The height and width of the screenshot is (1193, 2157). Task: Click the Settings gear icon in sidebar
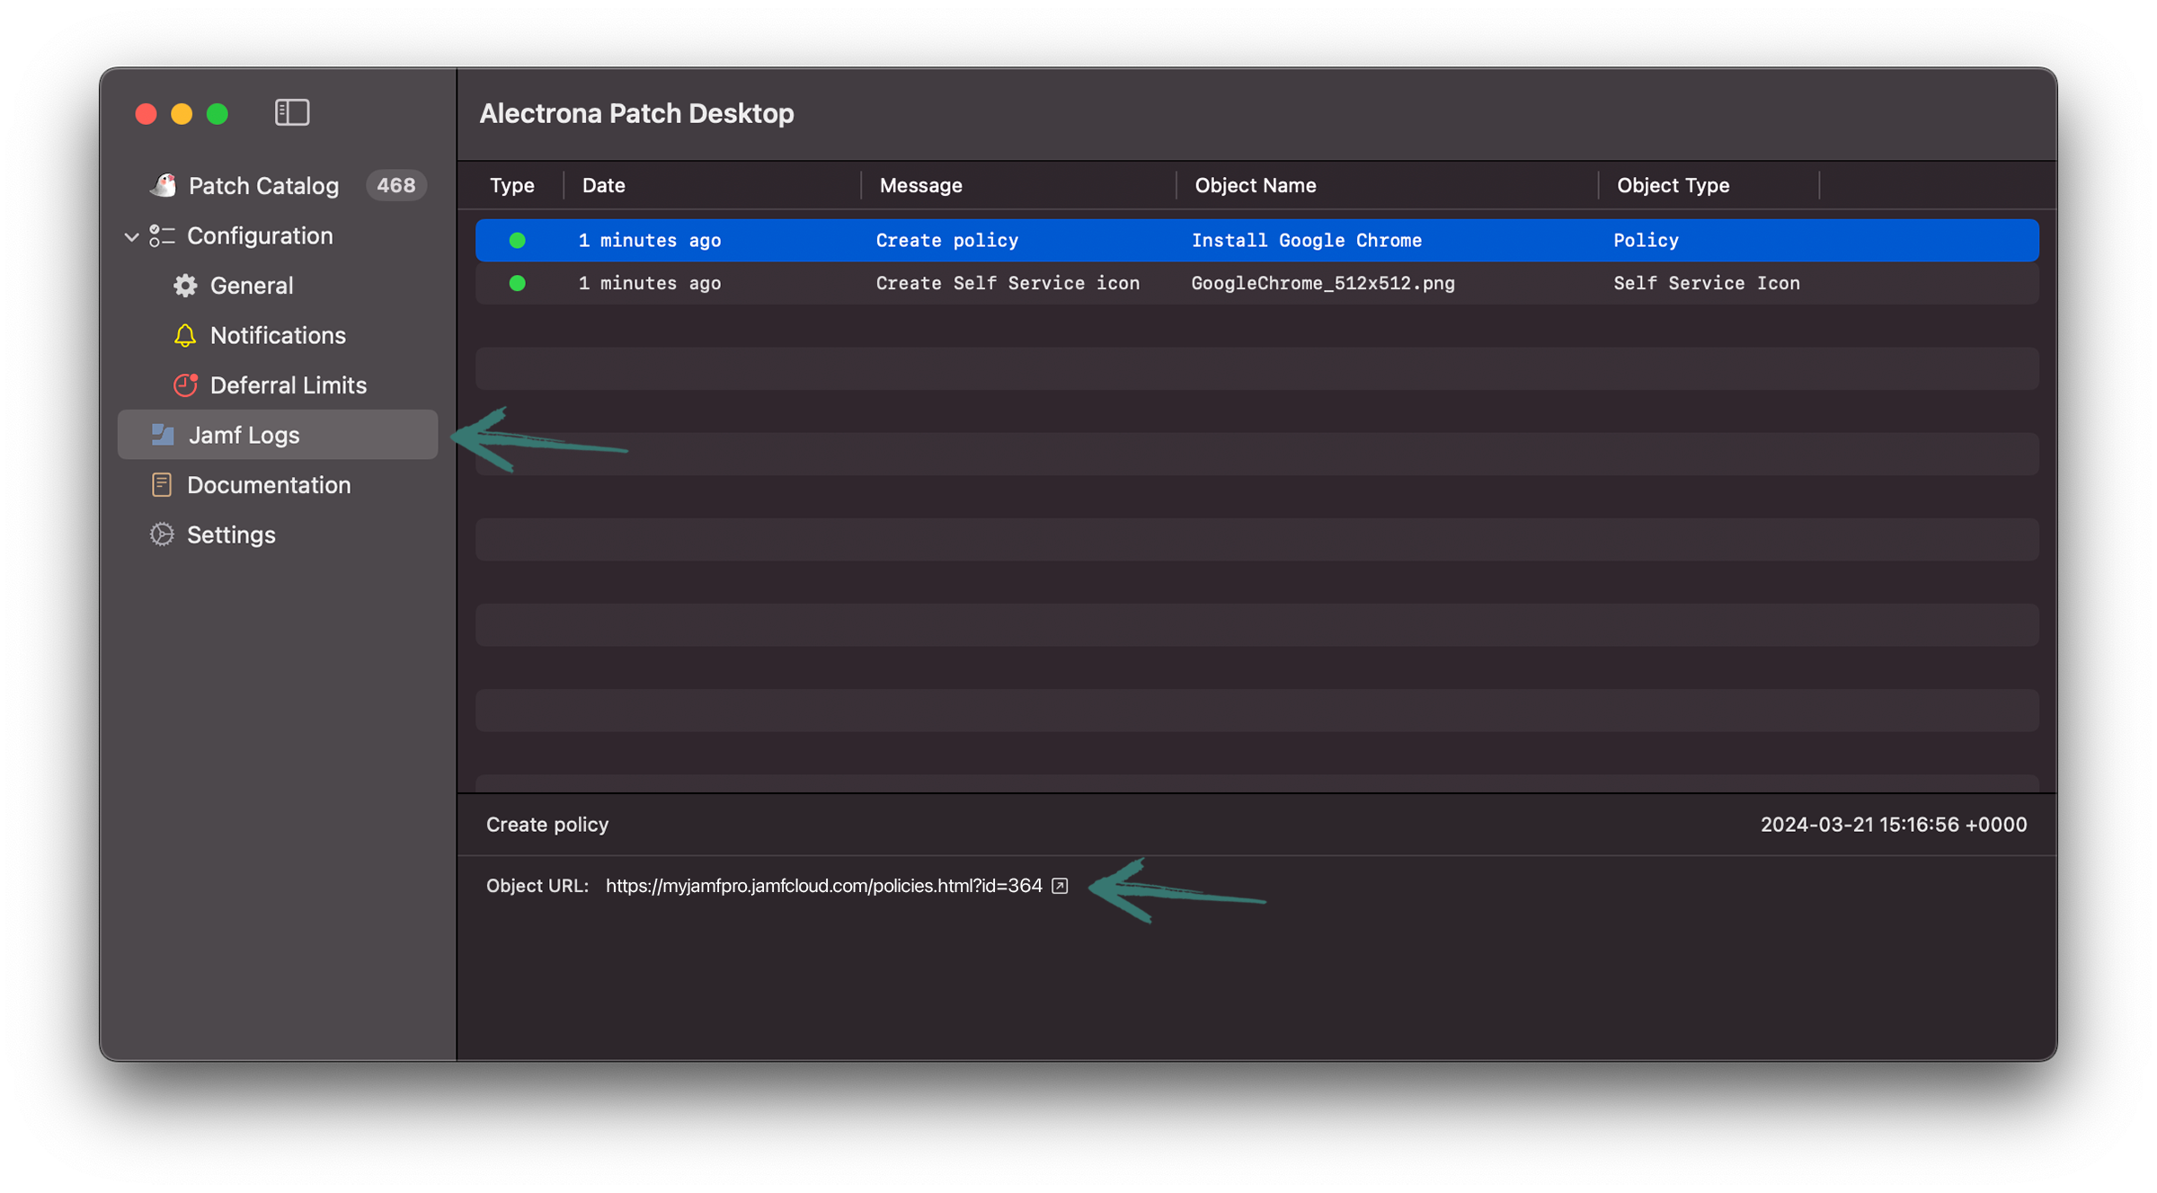(162, 535)
